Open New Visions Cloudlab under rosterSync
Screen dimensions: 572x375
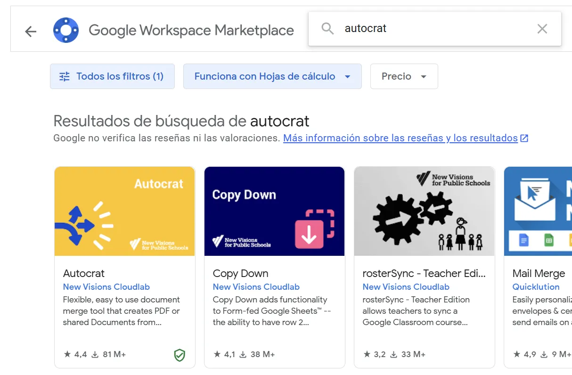[x=406, y=287]
